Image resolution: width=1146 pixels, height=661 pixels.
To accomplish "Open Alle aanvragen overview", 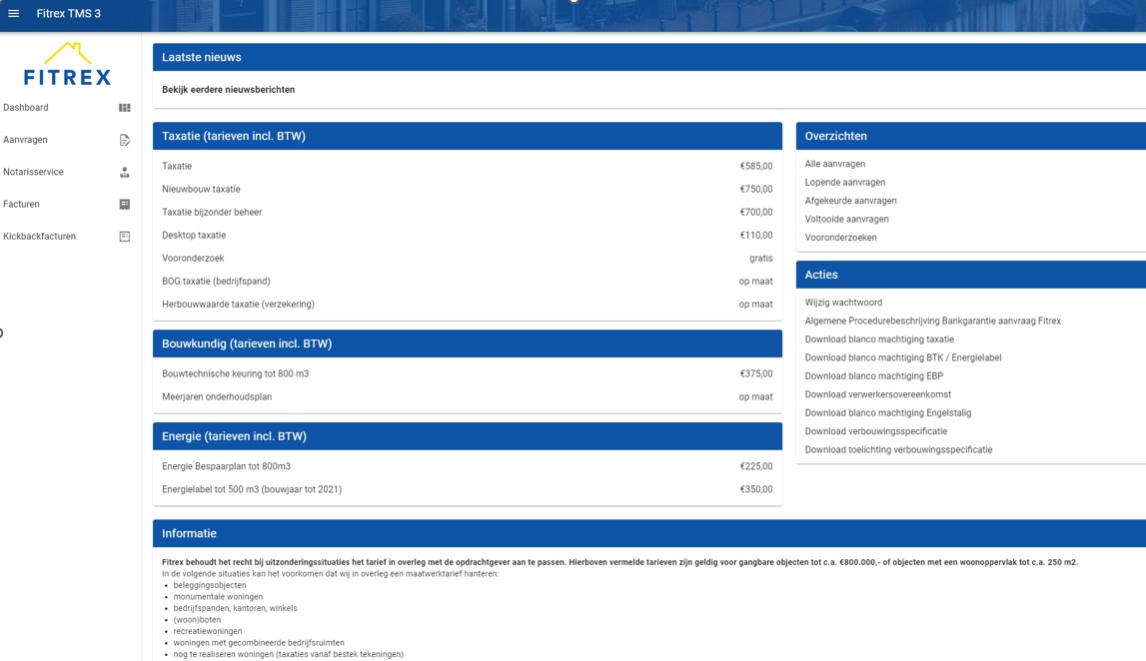I will click(x=835, y=164).
